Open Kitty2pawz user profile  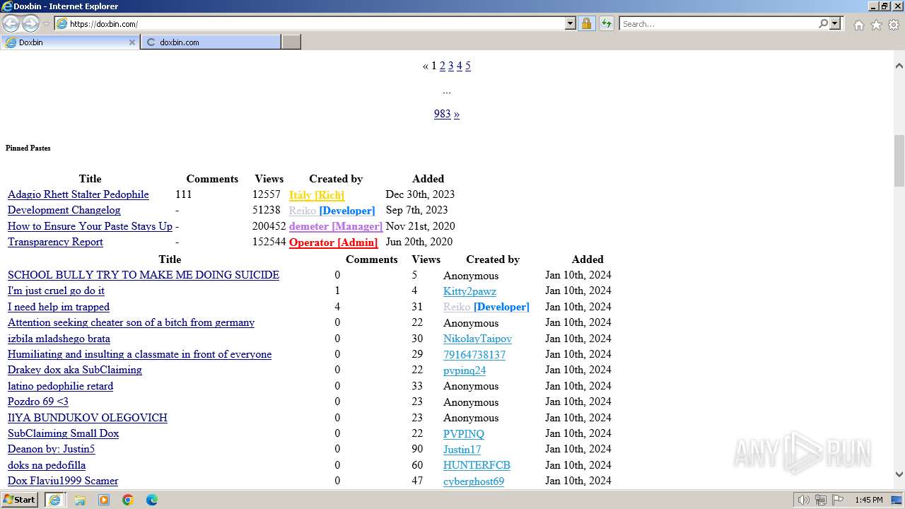(470, 291)
